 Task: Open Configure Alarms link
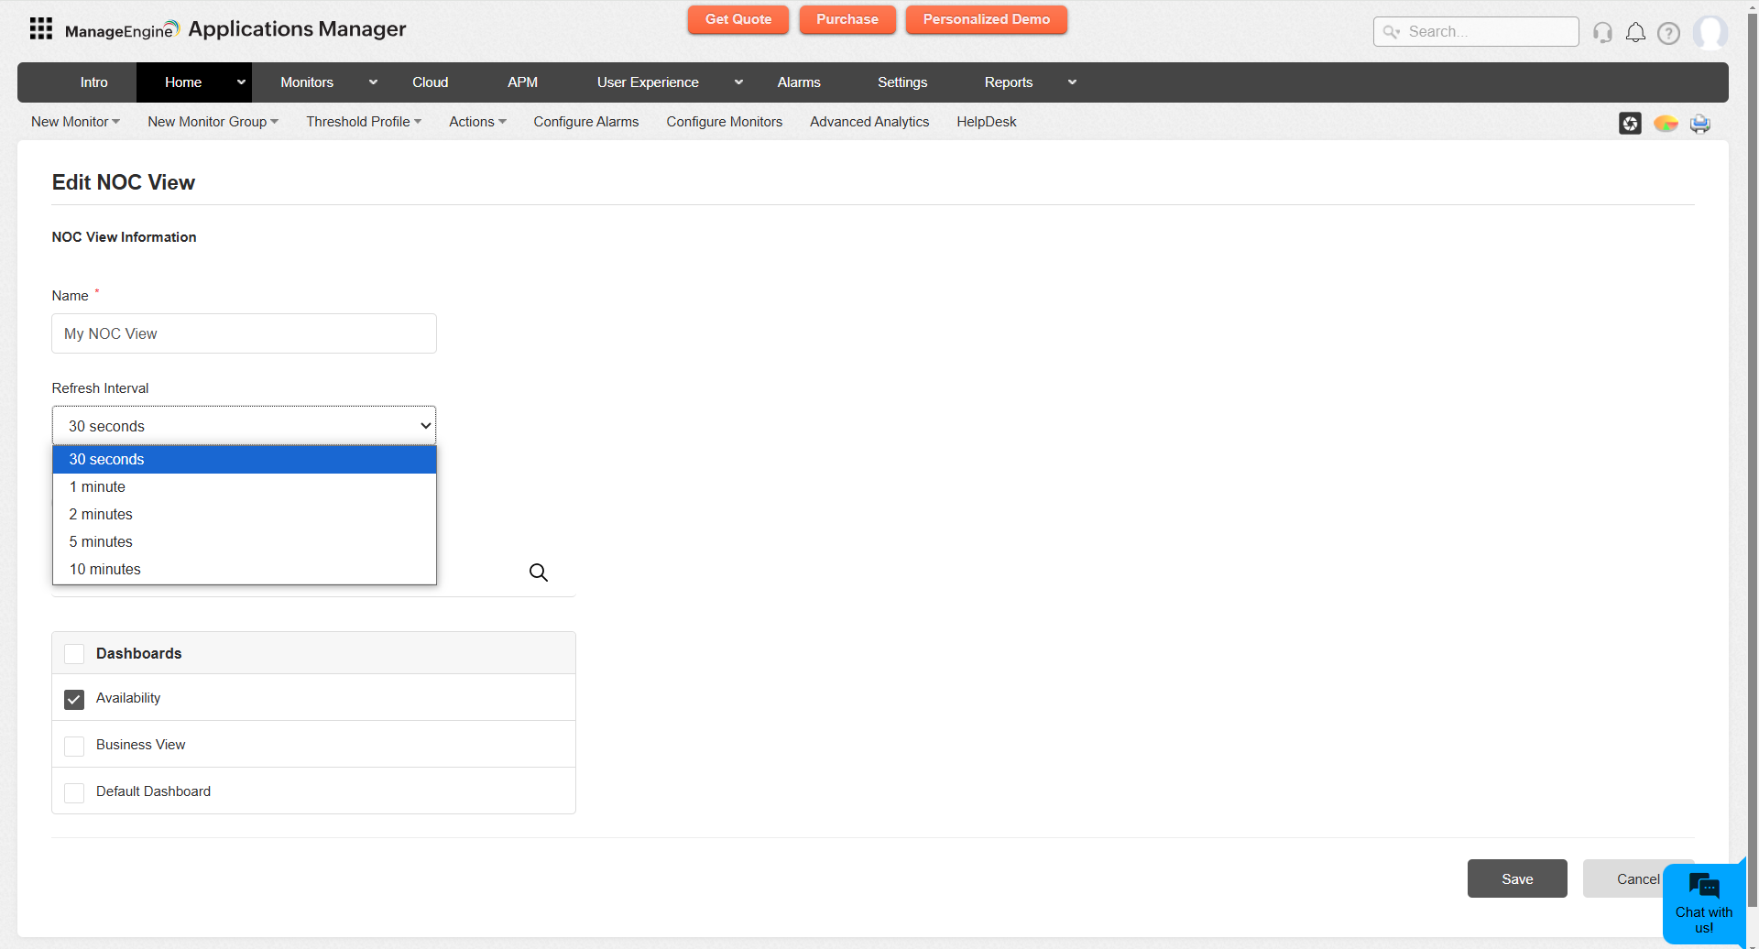point(585,121)
